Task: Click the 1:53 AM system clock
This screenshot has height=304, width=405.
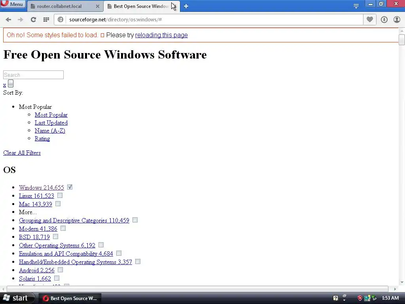Action: click(x=390, y=298)
